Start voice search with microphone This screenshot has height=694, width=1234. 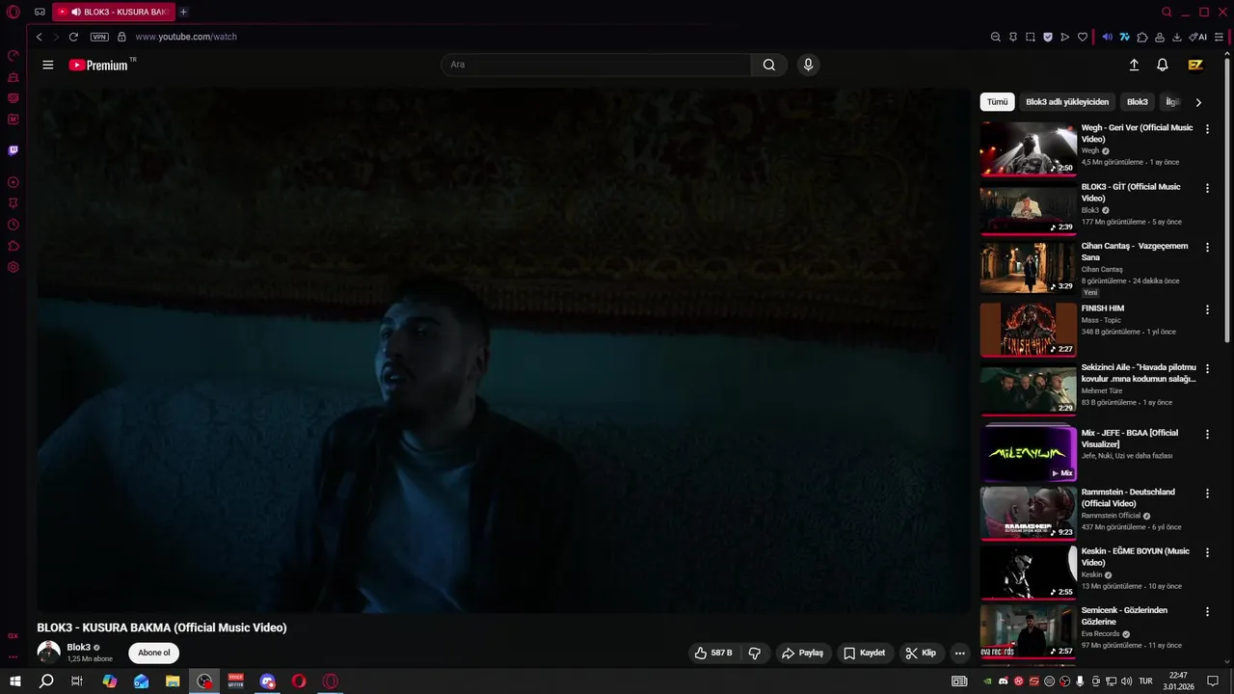[x=808, y=65]
